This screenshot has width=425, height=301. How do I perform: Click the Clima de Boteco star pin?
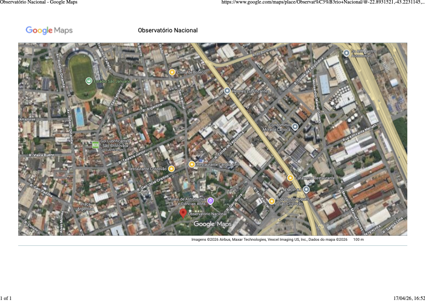[172, 72]
